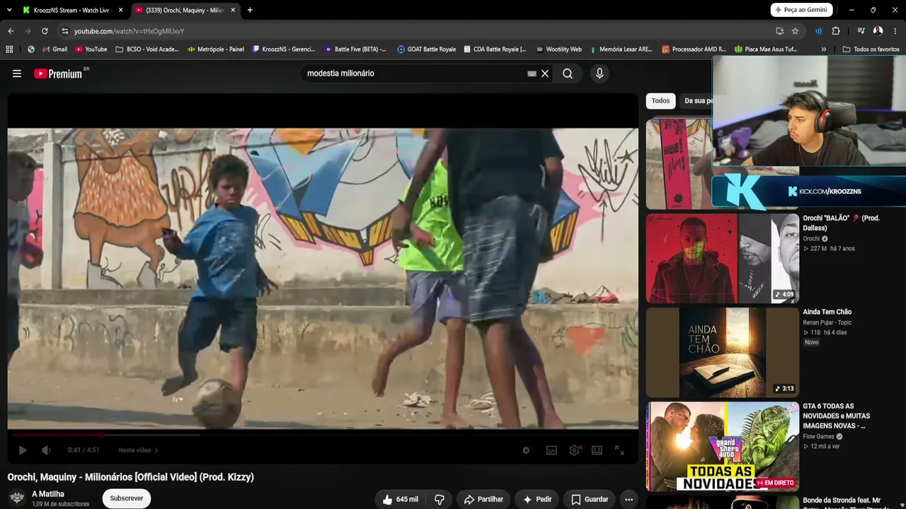906x509 pixels.
Task: Click 'Peça ao Gemini' button
Action: 801,10
